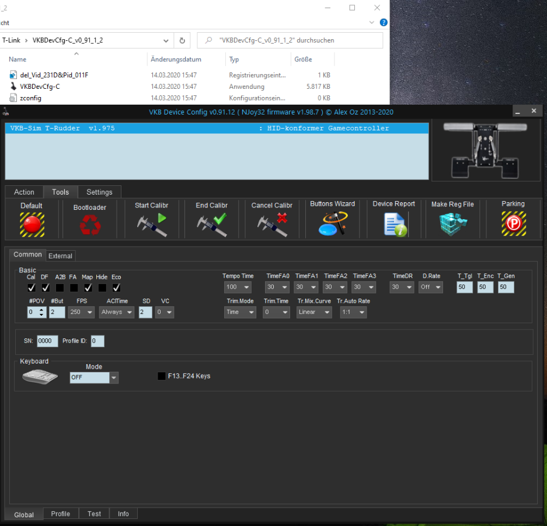
Task: Increment the #POV stepper
Action: 42,309
